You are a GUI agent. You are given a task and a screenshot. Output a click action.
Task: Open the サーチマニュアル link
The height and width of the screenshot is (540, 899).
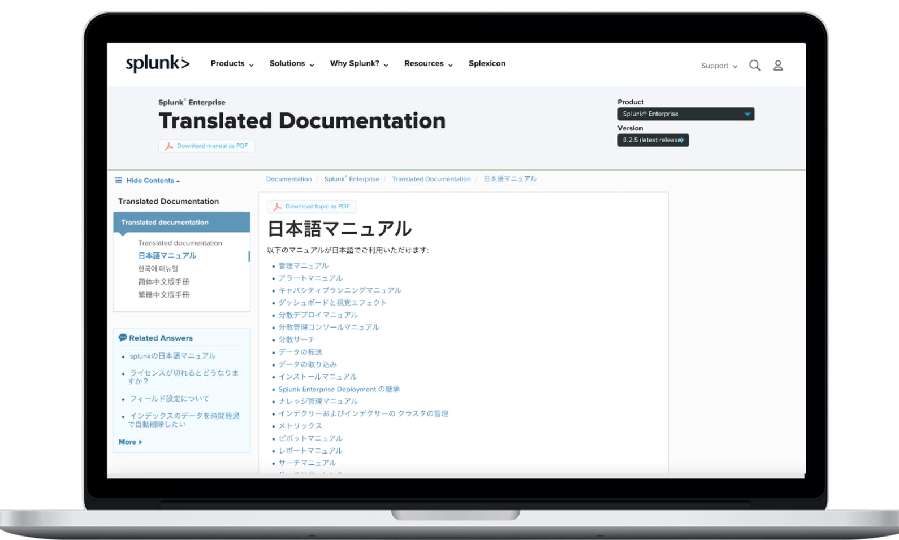tap(307, 463)
